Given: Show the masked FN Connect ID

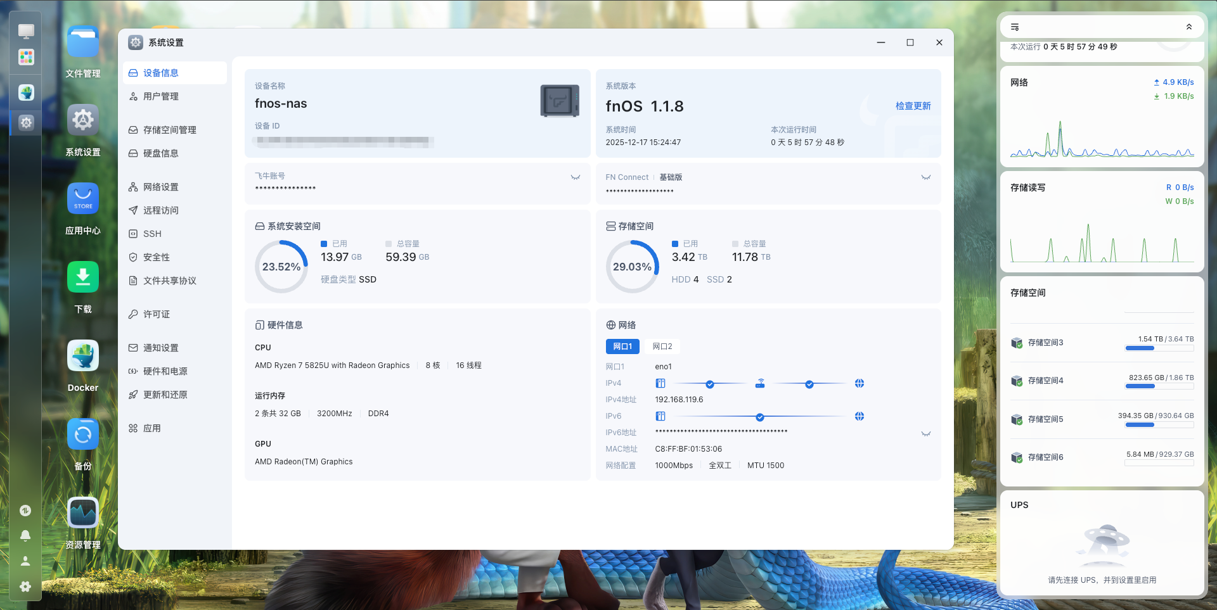Looking at the screenshot, I should pos(925,177).
